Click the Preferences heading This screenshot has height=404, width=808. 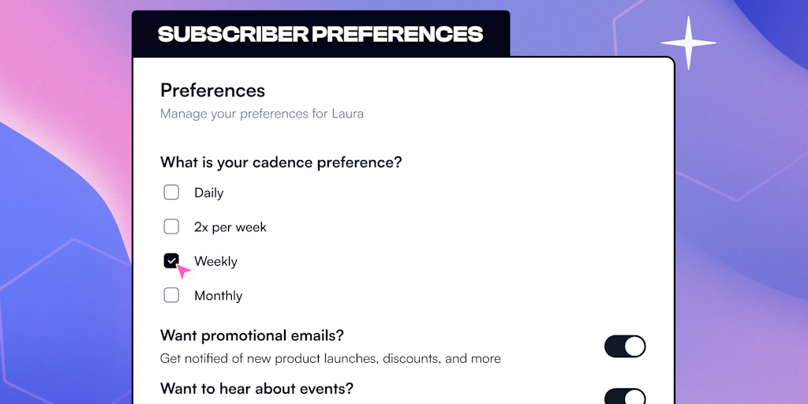coord(212,90)
